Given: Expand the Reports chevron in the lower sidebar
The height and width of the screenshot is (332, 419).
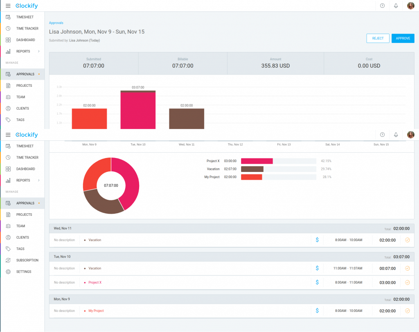Looking at the screenshot, I should coord(39,181).
